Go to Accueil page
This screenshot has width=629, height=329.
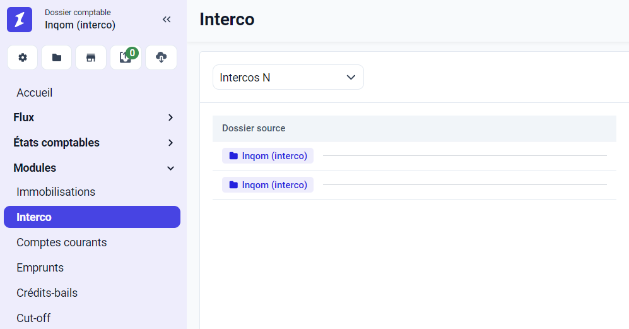tap(35, 93)
